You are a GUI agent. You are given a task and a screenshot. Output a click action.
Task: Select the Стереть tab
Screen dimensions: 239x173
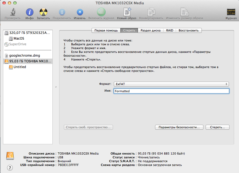(x=129, y=30)
